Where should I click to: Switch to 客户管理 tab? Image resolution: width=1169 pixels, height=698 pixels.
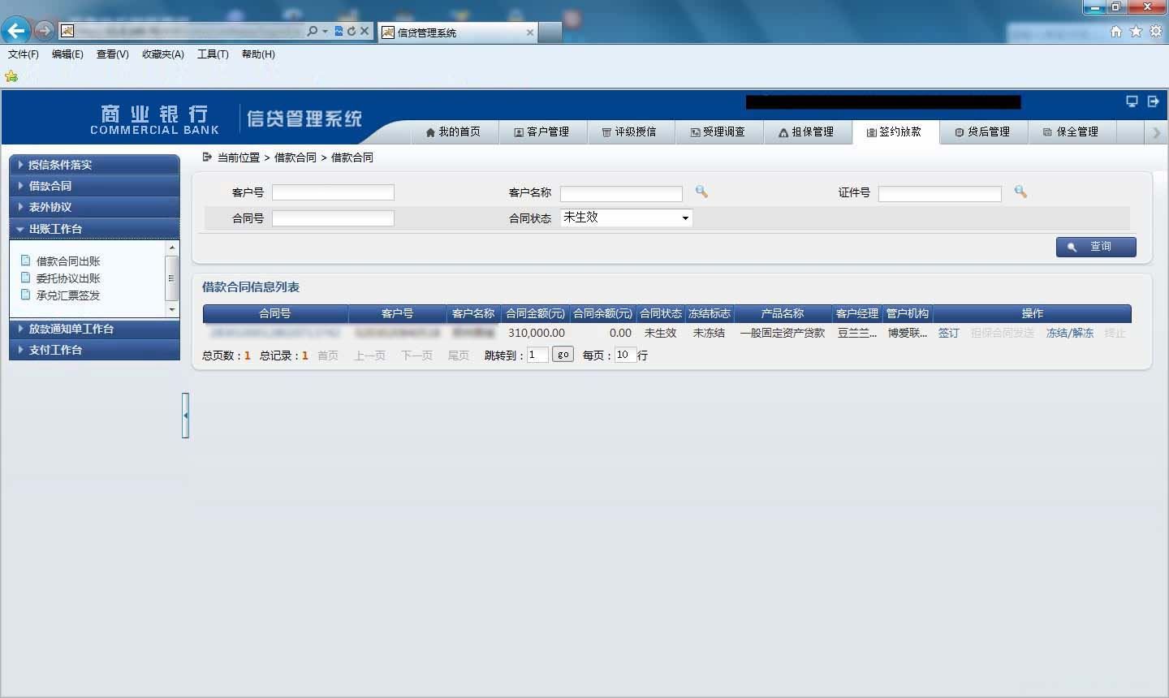(541, 131)
